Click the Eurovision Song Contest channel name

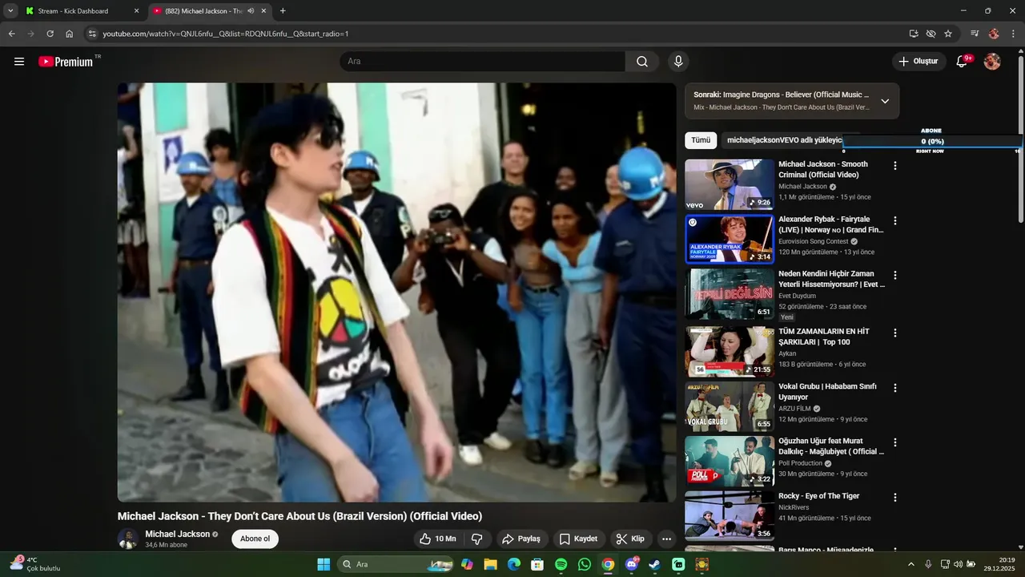pos(814,241)
